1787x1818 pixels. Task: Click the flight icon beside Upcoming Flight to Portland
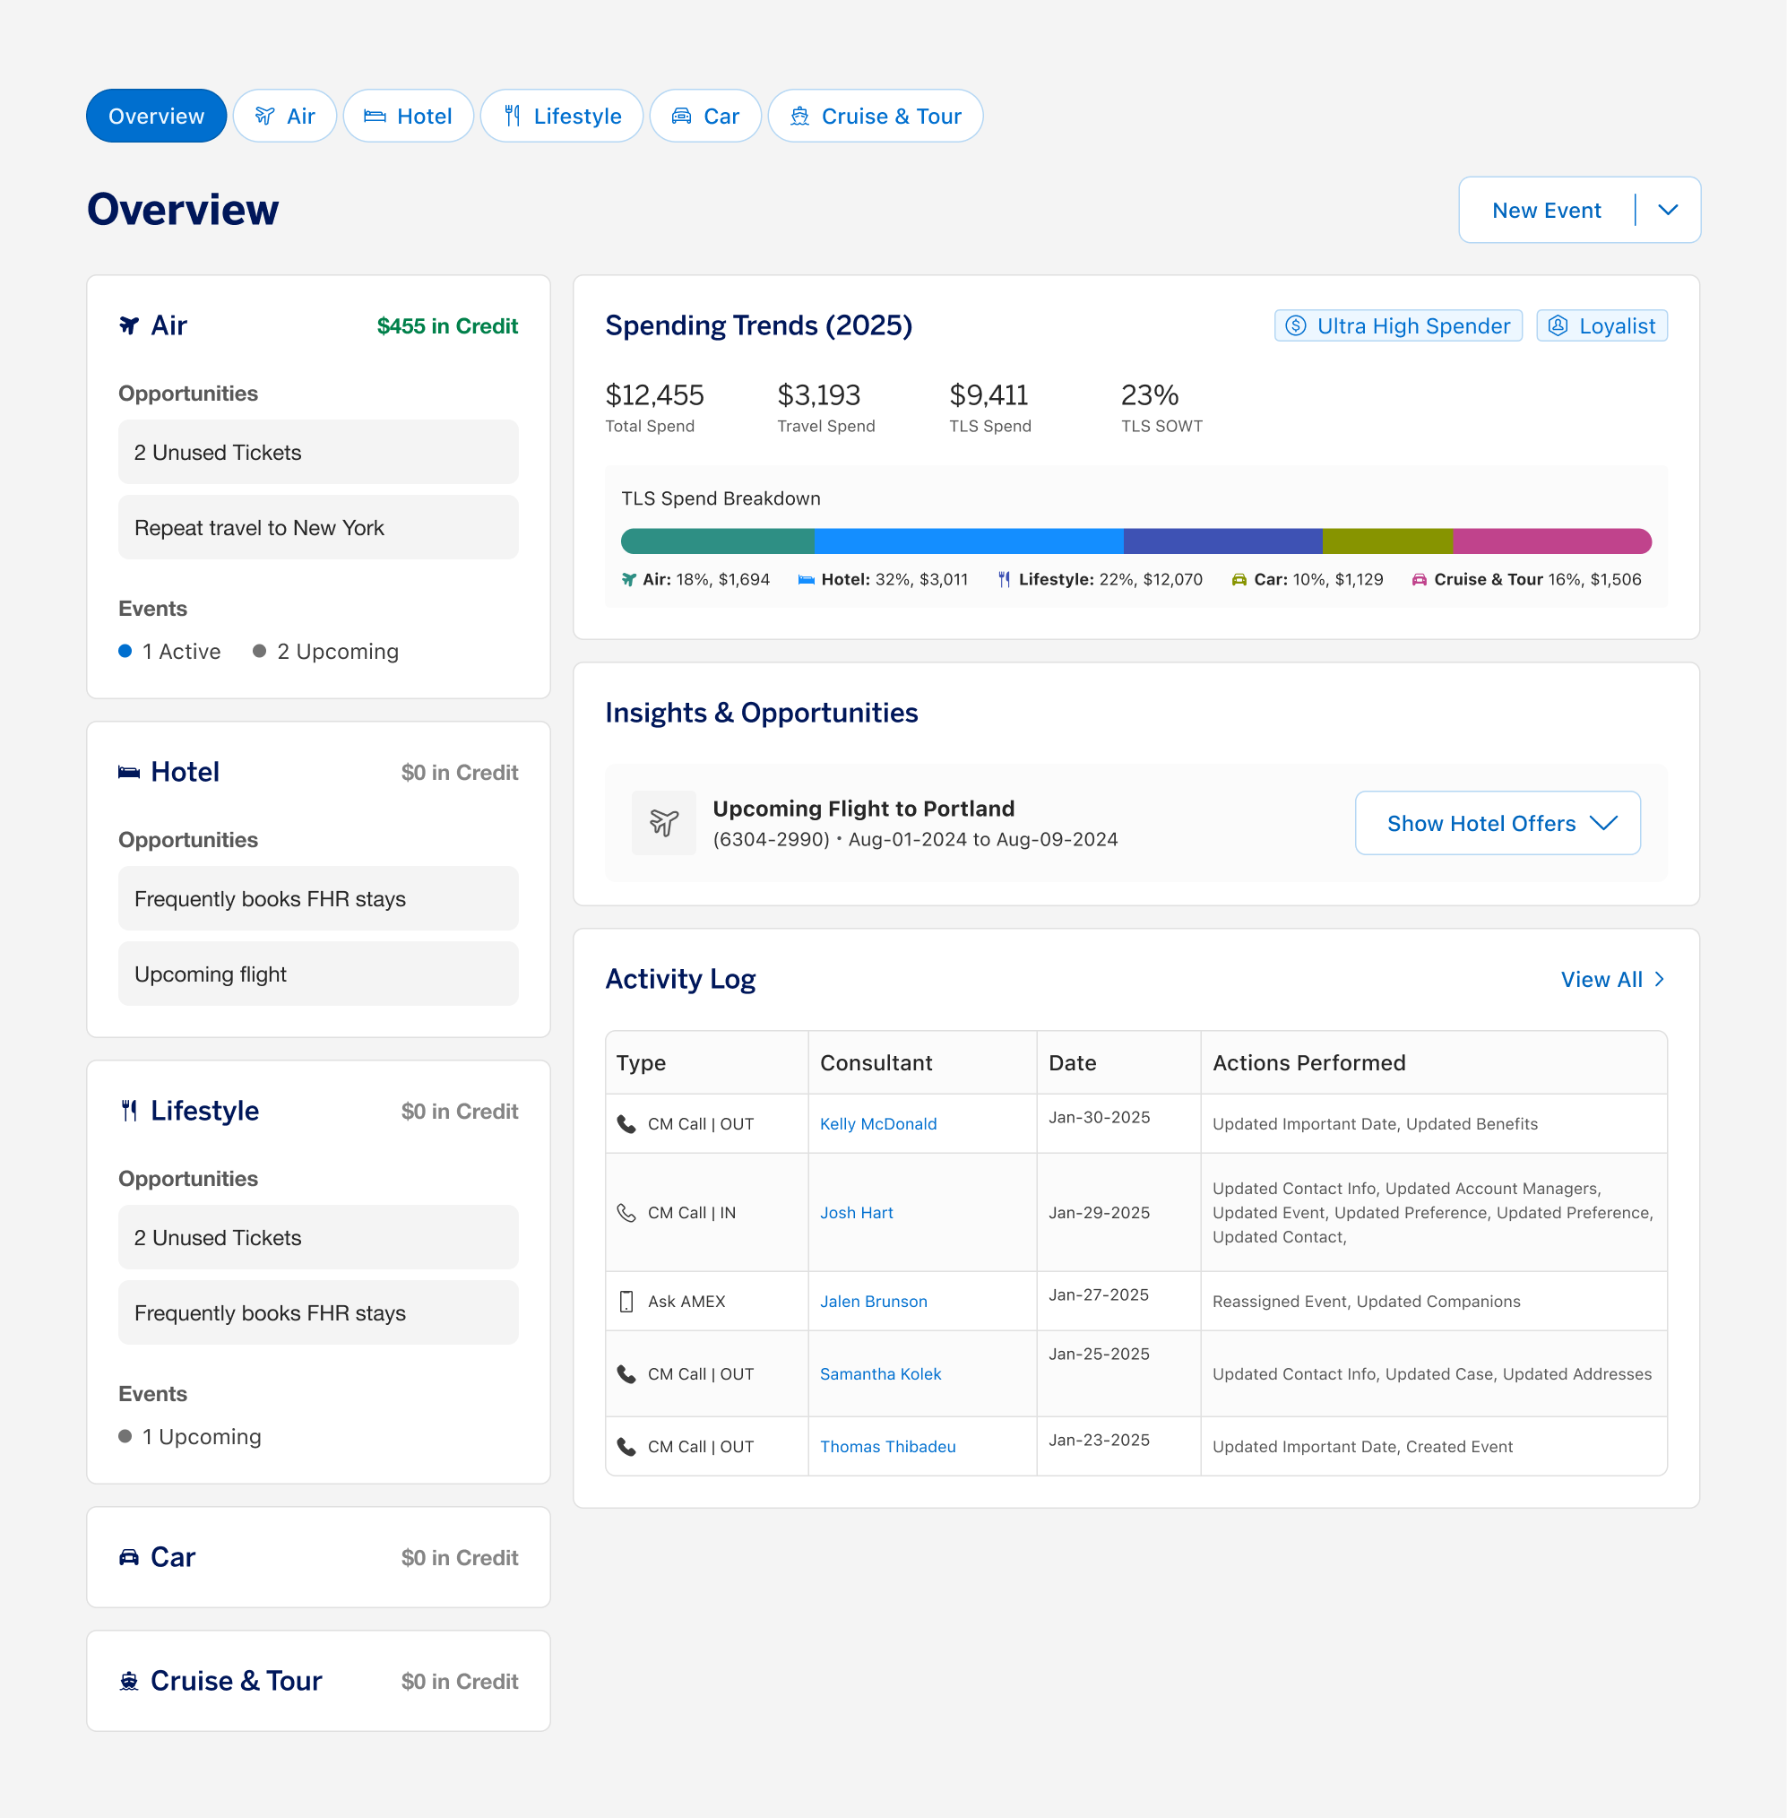coord(663,823)
